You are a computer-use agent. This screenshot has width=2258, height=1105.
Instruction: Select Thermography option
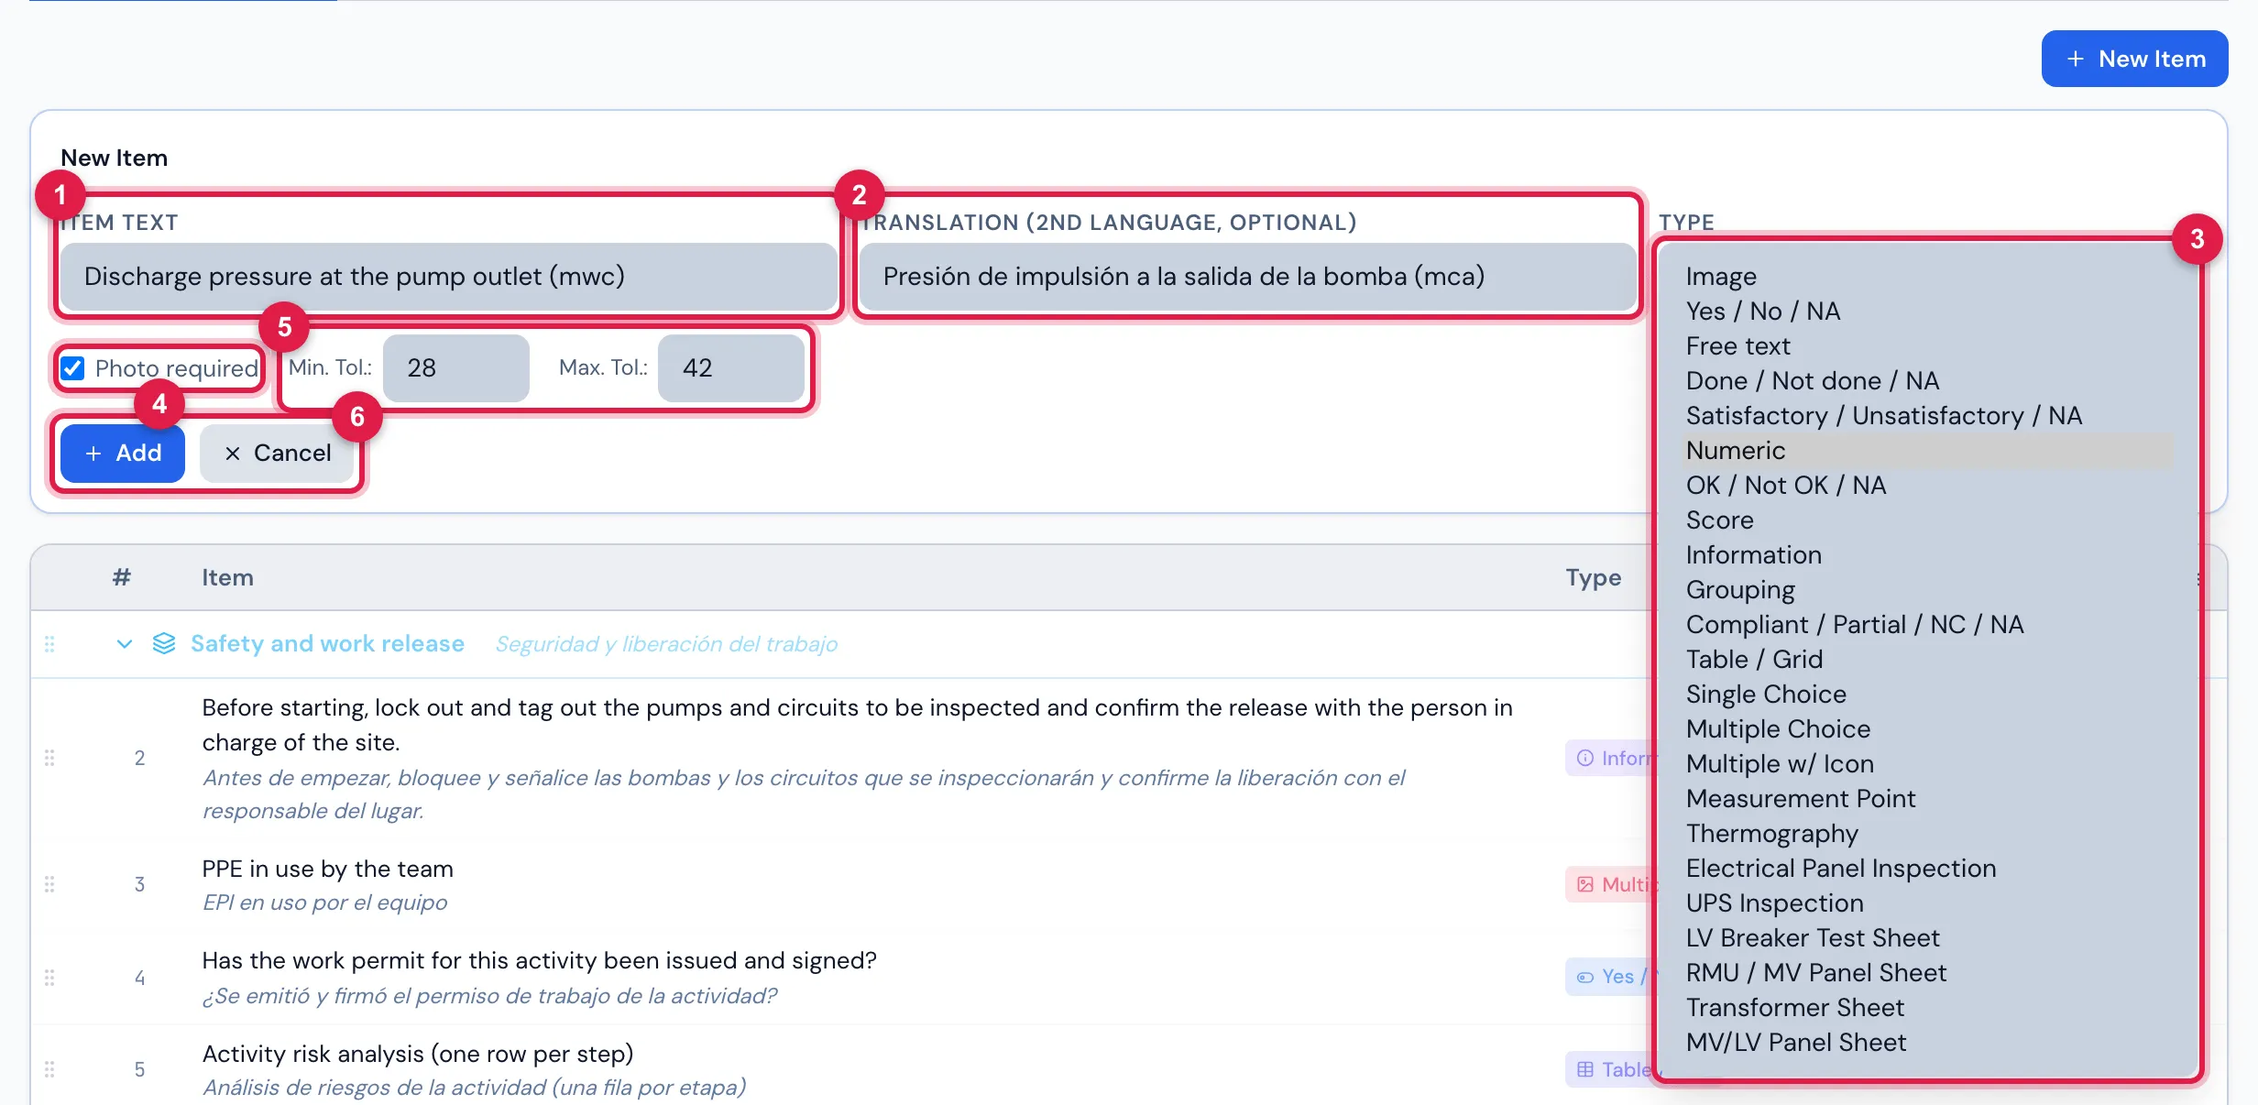point(1929,834)
